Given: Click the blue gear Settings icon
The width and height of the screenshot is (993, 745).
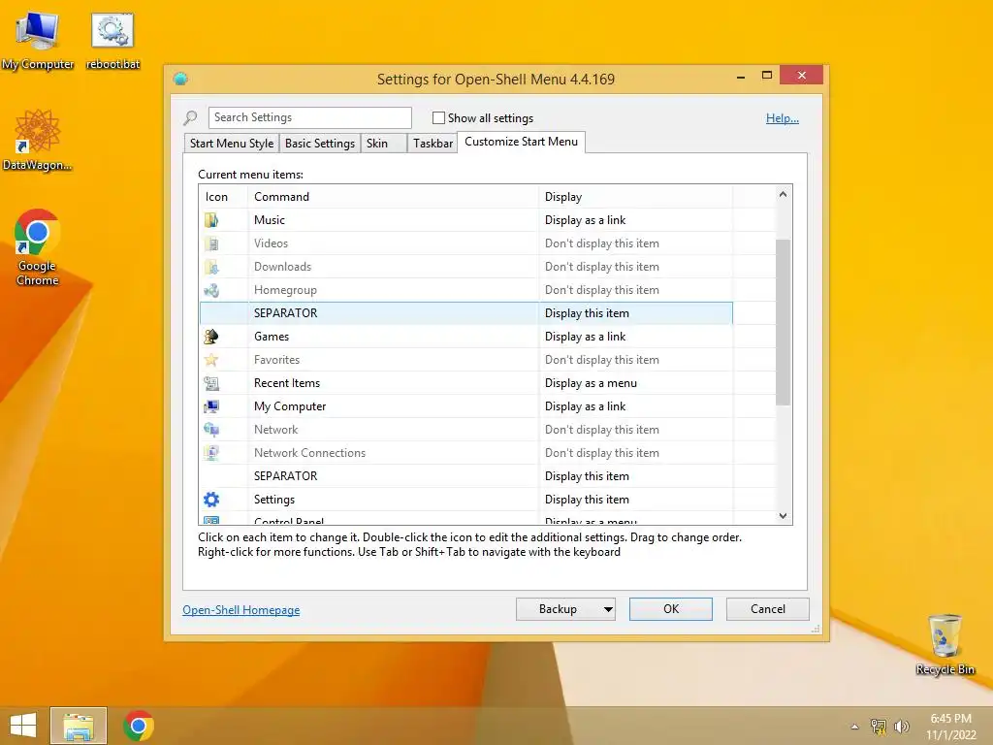Looking at the screenshot, I should coord(211,500).
